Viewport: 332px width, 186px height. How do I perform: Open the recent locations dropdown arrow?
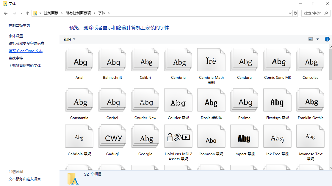click(x=21, y=13)
